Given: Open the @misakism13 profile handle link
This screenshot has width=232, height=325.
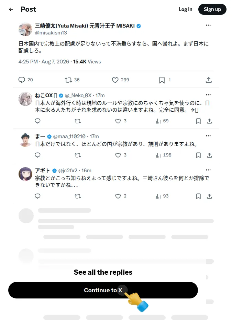Looking at the screenshot, I should pyautogui.click(x=51, y=33).
